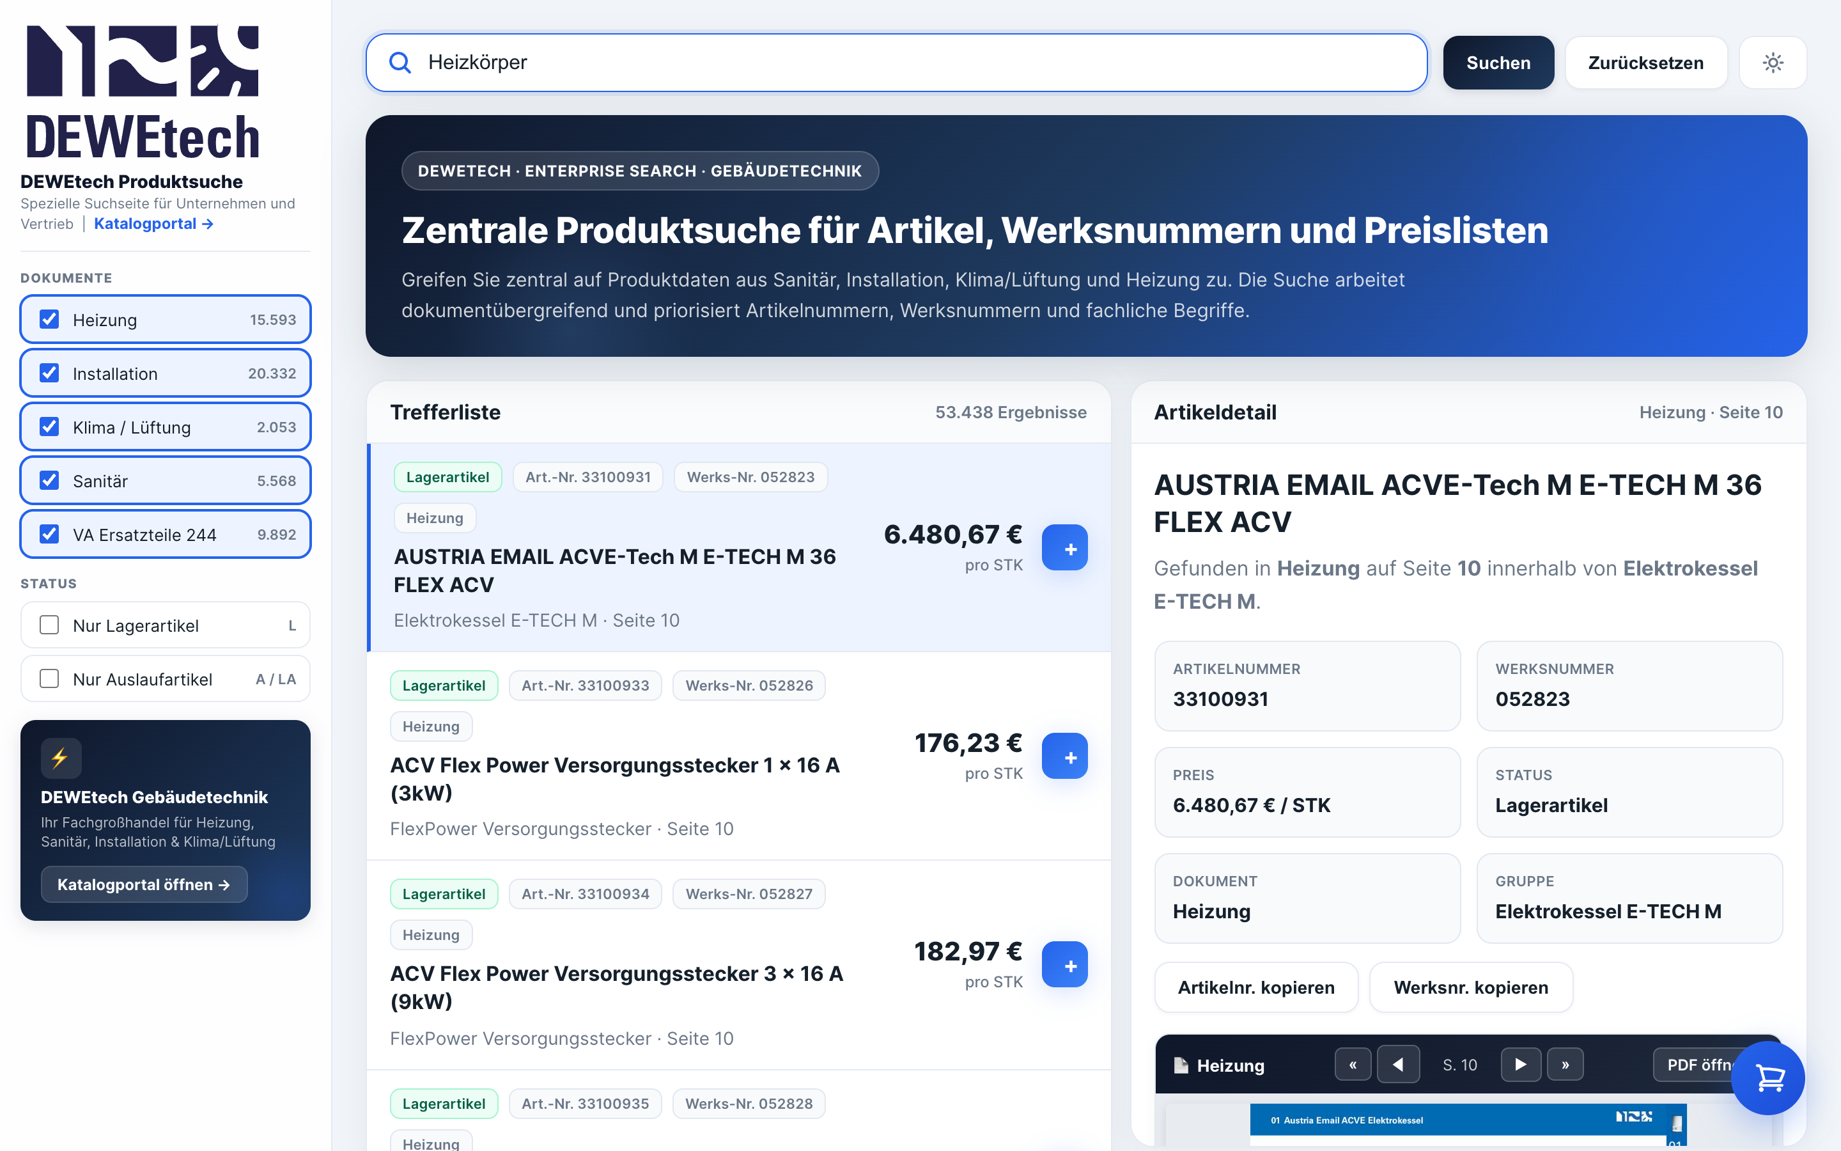Open the Katalogportal link in sidebar header

tap(153, 224)
